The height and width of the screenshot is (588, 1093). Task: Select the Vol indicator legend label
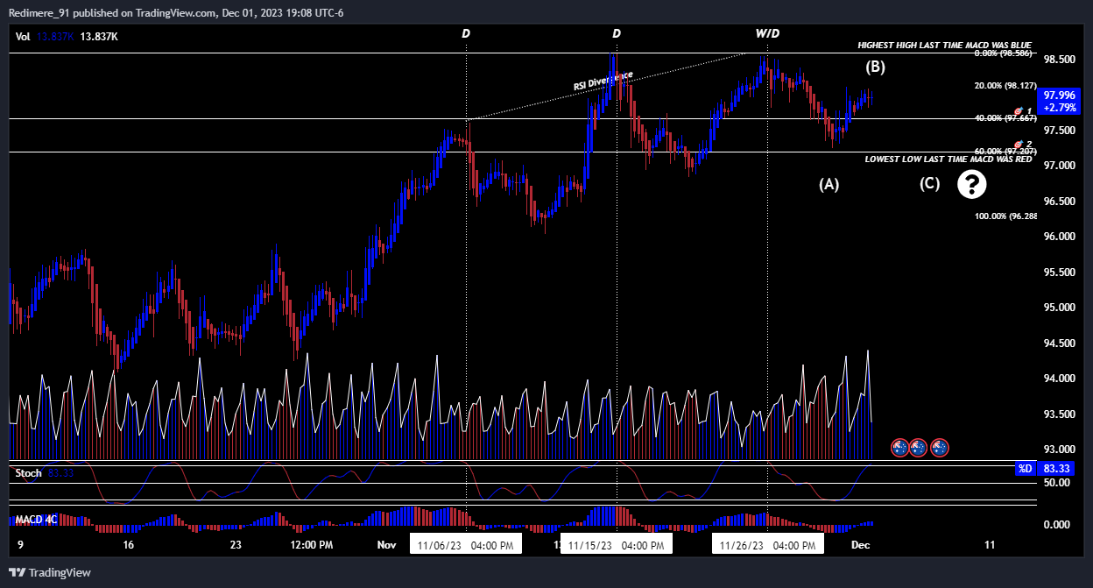coord(23,36)
